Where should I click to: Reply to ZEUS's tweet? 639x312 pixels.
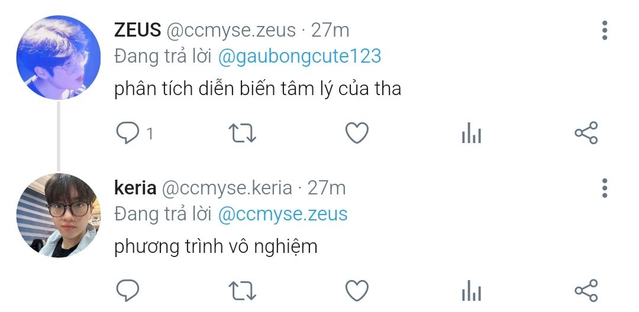127,134
